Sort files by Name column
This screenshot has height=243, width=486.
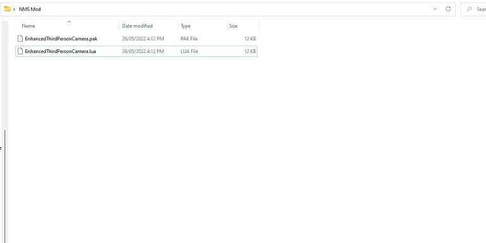(x=28, y=26)
